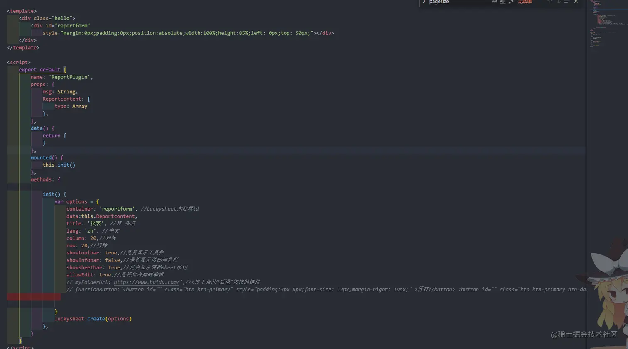The width and height of the screenshot is (628, 349).
Task: Click the showinfobar: false line
Action: 122,260
